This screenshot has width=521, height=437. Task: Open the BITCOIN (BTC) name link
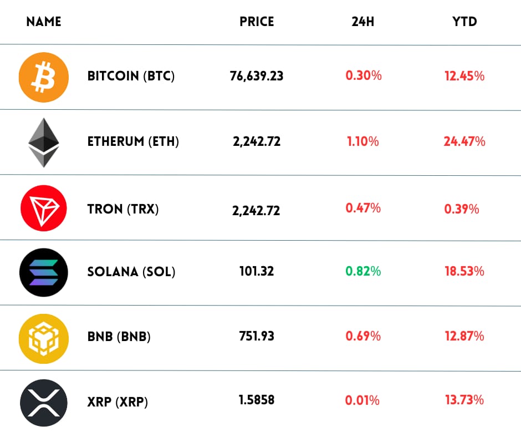(x=131, y=76)
